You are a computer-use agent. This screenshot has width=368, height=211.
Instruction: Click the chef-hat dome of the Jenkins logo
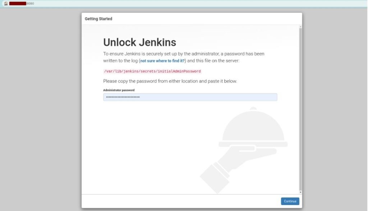coord(253,126)
